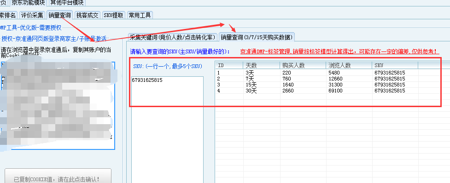Image resolution: width=450 pixels, height=183 pixels.
Task: Click purchase count 2660
Action: (288, 91)
